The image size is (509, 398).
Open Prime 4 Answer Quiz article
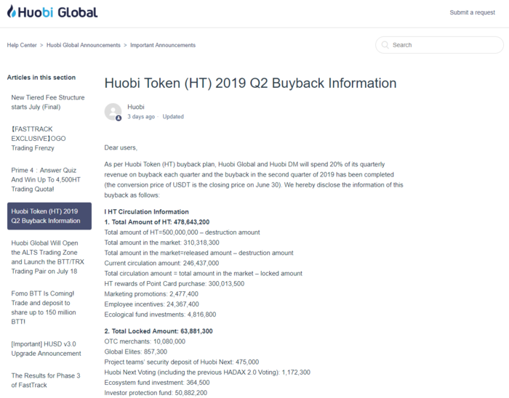pos(46,179)
